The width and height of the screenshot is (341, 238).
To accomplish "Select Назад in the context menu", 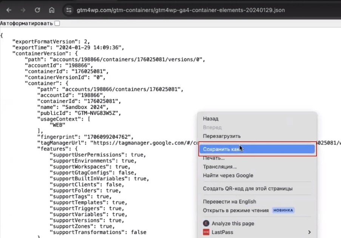I will 211,119.
